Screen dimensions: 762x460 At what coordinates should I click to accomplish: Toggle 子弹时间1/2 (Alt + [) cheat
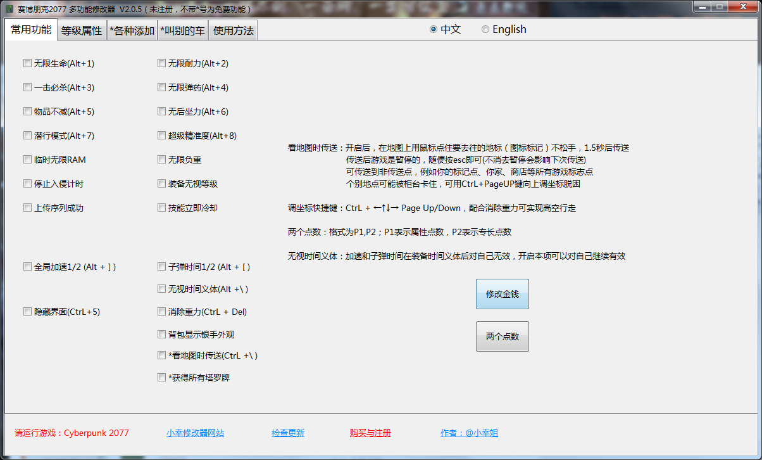161,267
